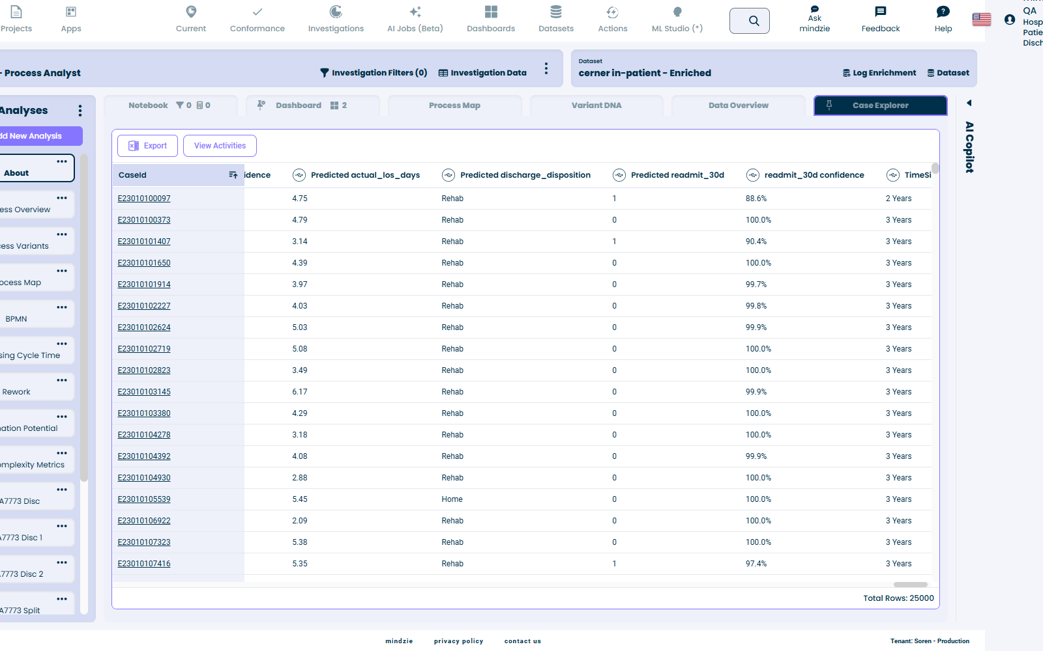Open case E23010105539 link
Viewport: 1043px width, 651px height.
pyautogui.click(x=144, y=499)
